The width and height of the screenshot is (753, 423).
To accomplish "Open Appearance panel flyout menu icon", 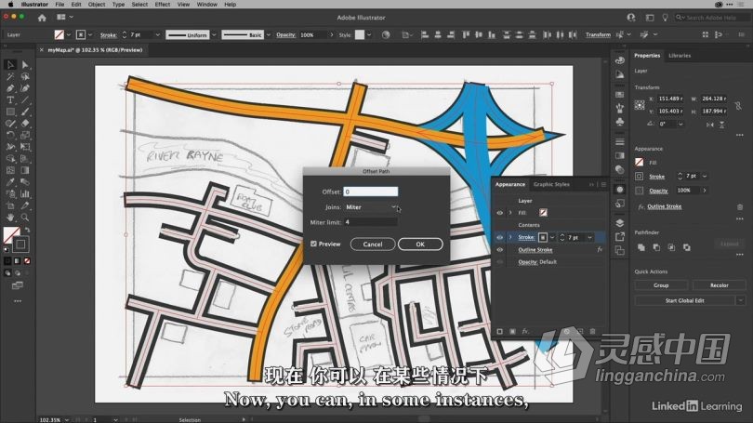I will pos(603,184).
